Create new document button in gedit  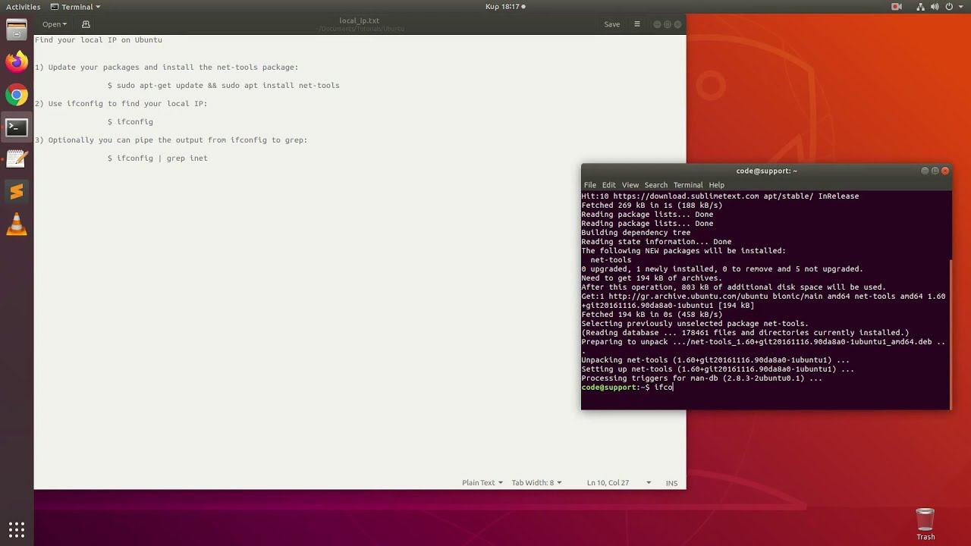click(86, 24)
